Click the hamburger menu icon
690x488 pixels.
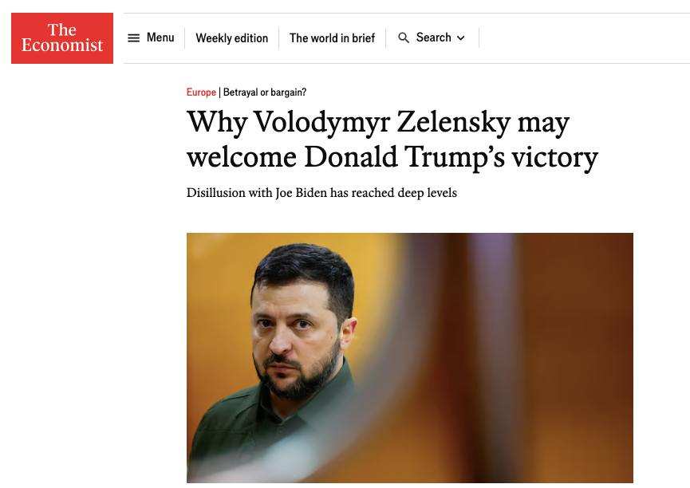click(x=134, y=38)
